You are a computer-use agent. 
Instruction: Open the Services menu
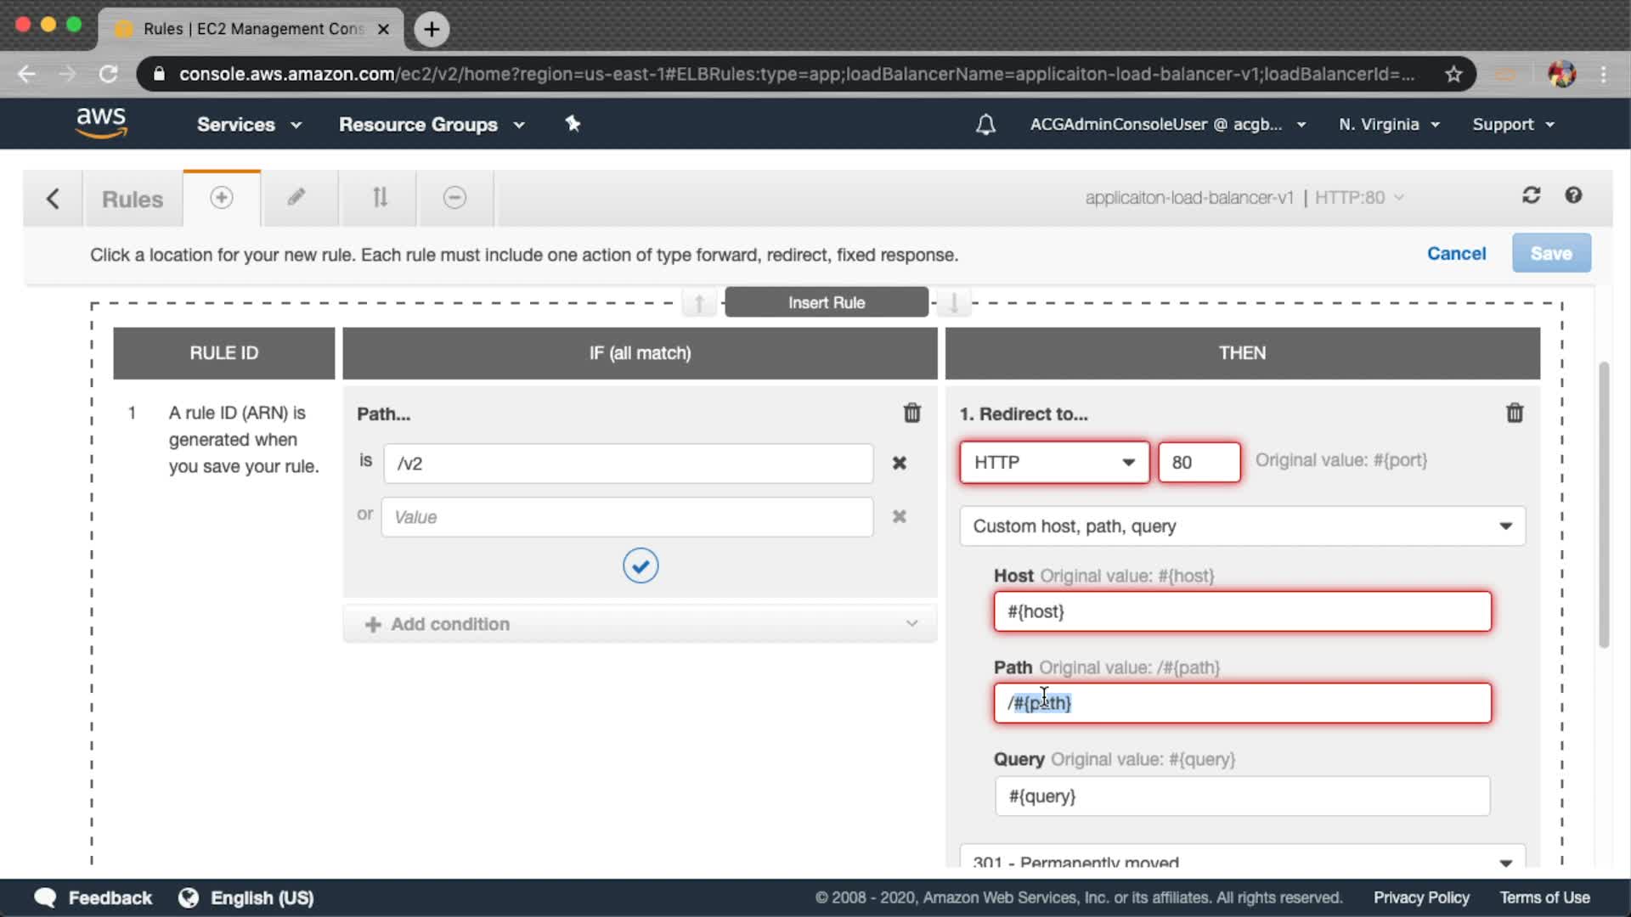248,125
